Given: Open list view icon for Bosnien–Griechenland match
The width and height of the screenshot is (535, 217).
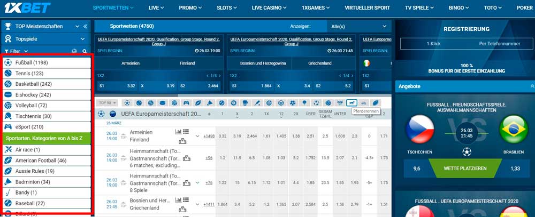Looking at the screenshot, I should 186,200.
